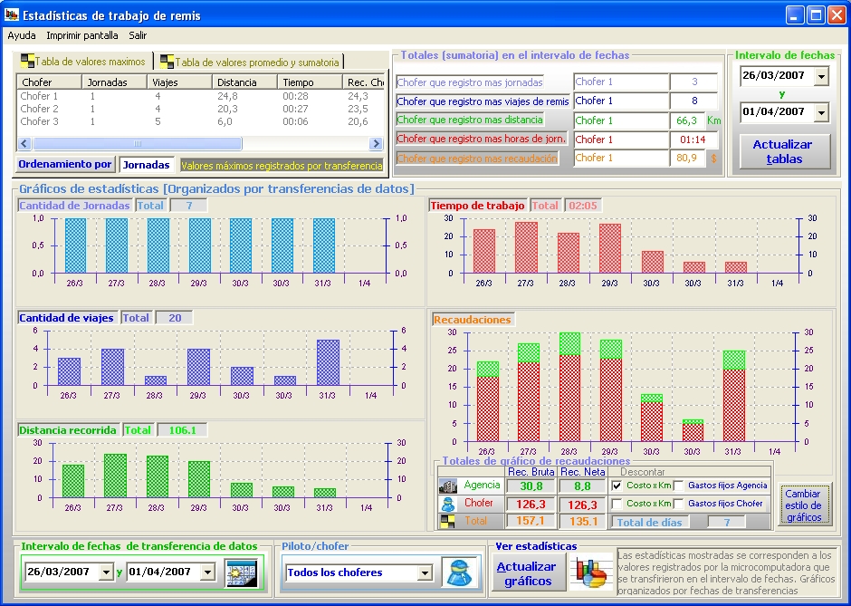Click the chart icon beside Actualizar gráficos
Viewport: 851px width, 606px height.
[x=591, y=572]
